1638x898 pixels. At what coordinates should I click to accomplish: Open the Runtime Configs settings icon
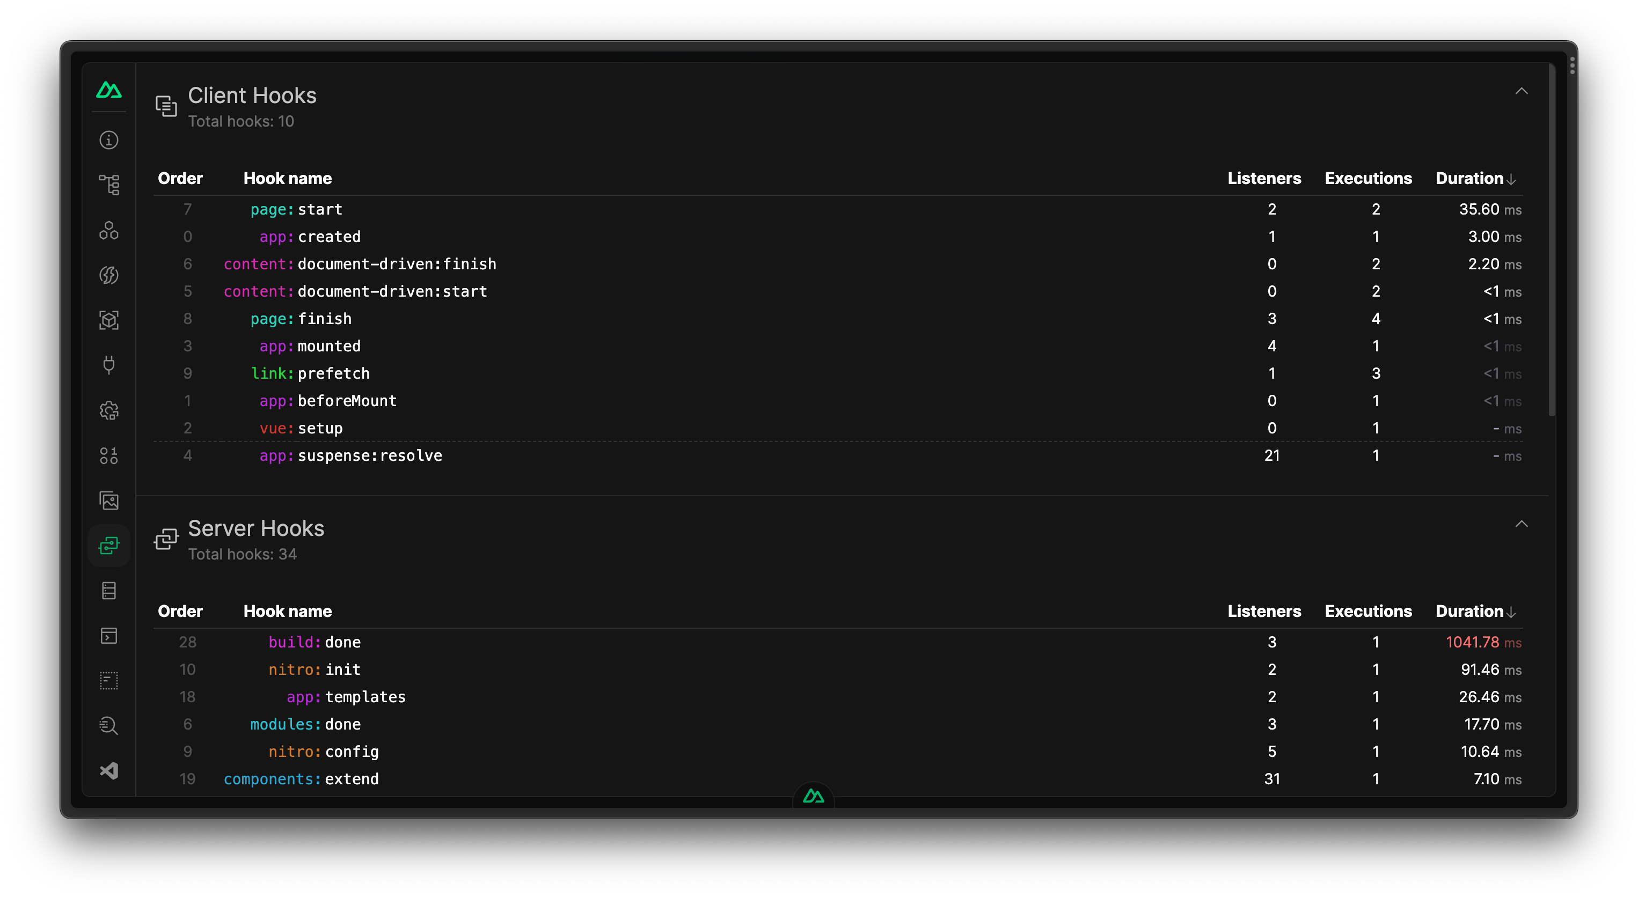[x=109, y=411]
